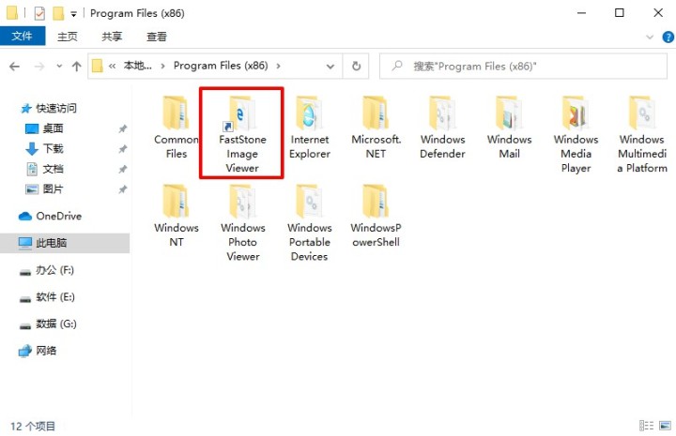The image size is (676, 436).
Task: Open the quick access toolbar customize dropdown
Action: tap(74, 14)
